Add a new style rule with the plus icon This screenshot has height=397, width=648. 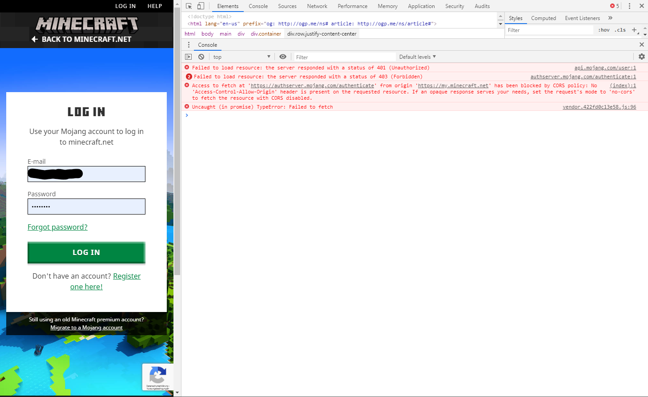634,30
